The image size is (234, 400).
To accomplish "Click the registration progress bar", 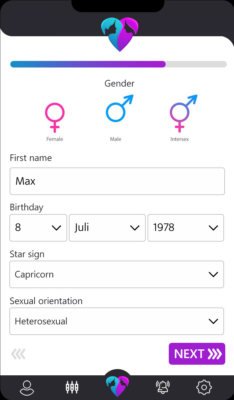I will (119, 64).
